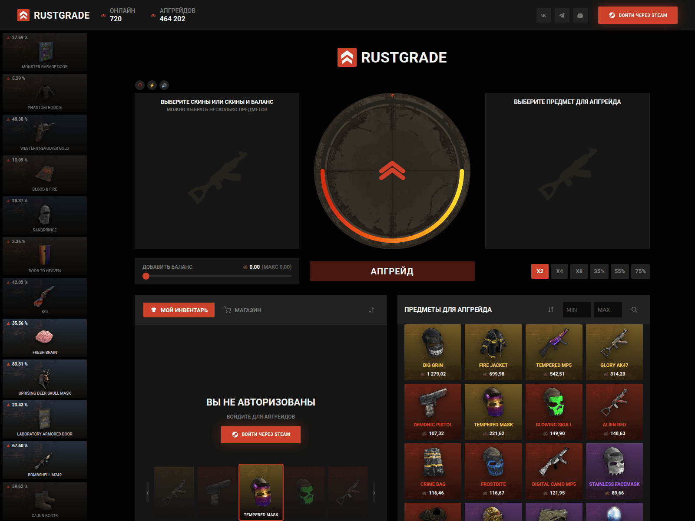
Task: Click ВОЙТИ ЧЕРЕЗ STEAM in inventory panel
Action: tap(261, 434)
